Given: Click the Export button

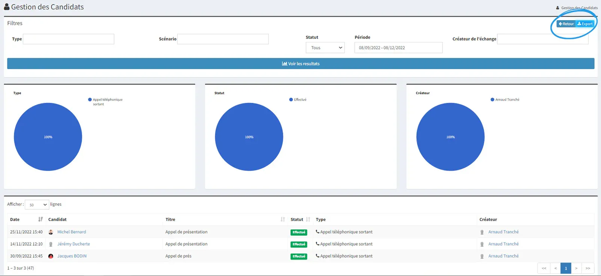Looking at the screenshot, I should coord(585,24).
